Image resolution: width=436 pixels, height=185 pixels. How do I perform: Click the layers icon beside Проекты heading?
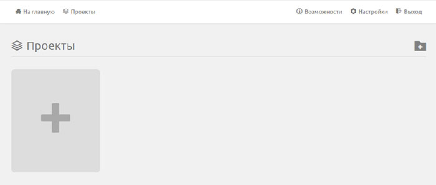coord(17,46)
